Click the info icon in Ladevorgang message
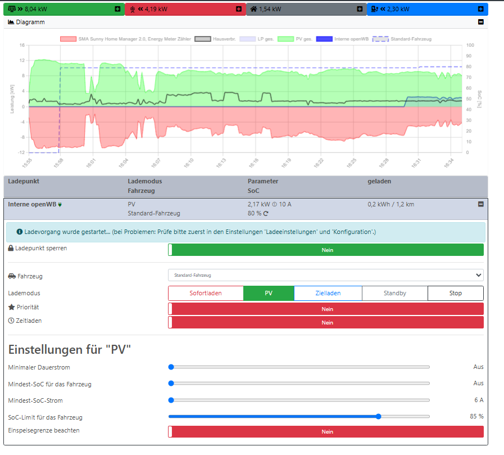This screenshot has height=455, width=504. pyautogui.click(x=19, y=232)
